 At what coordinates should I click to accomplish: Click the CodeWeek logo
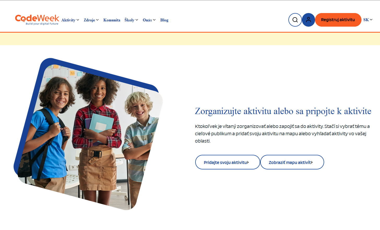coord(37,20)
